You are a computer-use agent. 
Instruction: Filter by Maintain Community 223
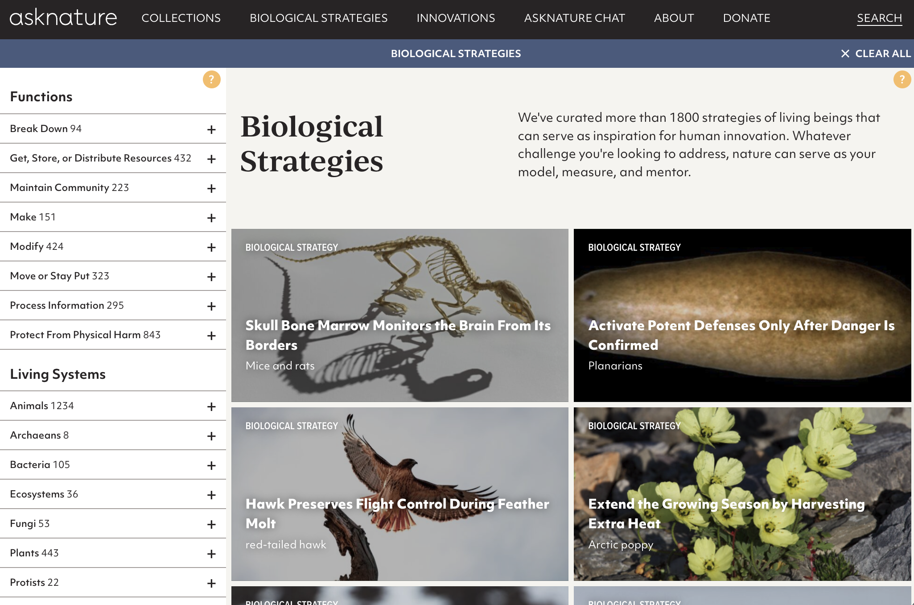[70, 187]
